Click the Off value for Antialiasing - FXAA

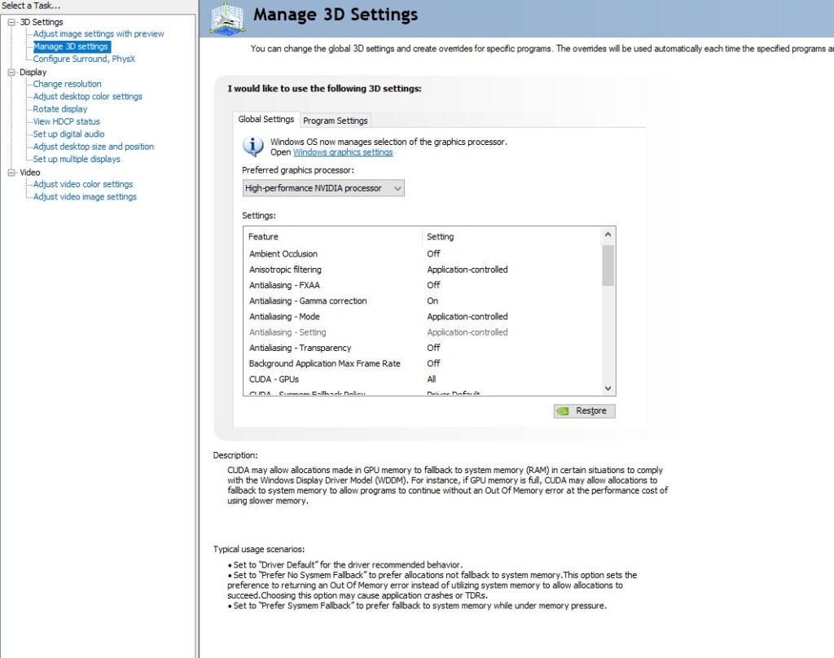pos(433,285)
